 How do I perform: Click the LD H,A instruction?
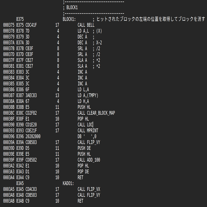[x=83, y=101]
